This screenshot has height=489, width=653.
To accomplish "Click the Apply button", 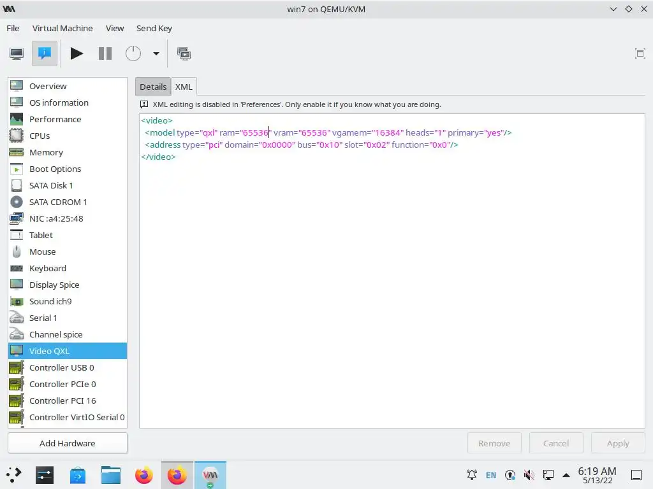I will coord(618,443).
